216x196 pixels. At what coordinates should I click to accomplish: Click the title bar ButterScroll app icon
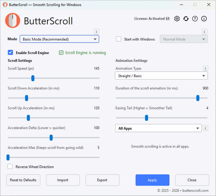point(5,5)
